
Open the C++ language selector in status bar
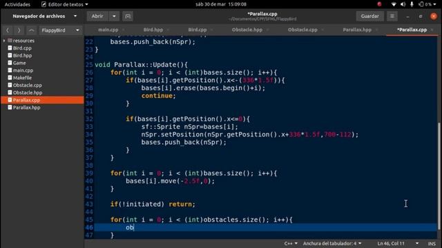pyautogui.click(x=291, y=243)
